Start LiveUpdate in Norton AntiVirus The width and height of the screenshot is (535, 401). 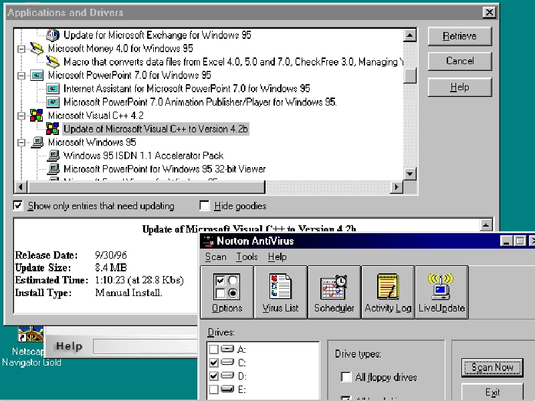coord(441,293)
